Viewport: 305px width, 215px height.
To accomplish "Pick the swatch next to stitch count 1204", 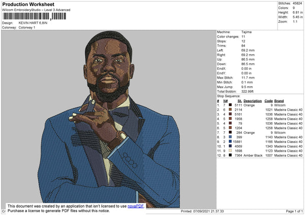I will (230, 128).
